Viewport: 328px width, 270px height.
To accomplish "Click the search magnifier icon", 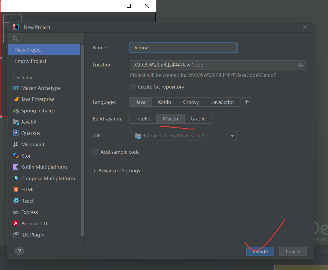I will point(16,38).
